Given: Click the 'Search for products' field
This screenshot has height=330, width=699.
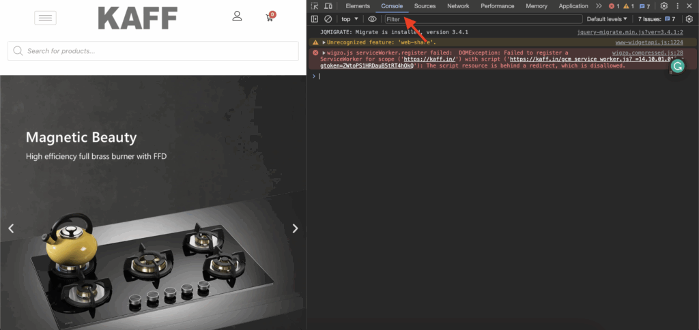Looking at the screenshot, I should [x=153, y=50].
